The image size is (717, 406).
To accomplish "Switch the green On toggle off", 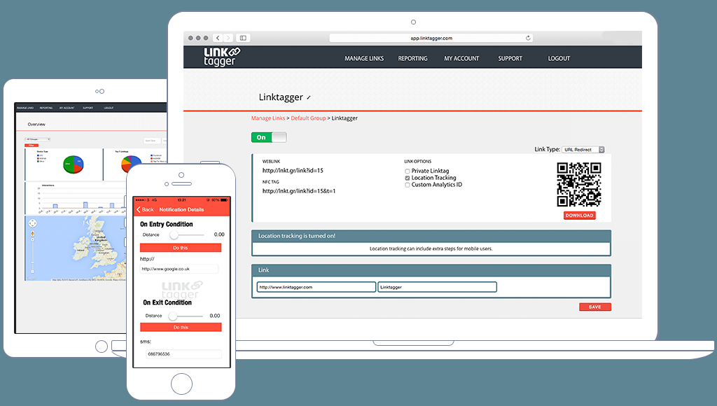I will coord(269,137).
